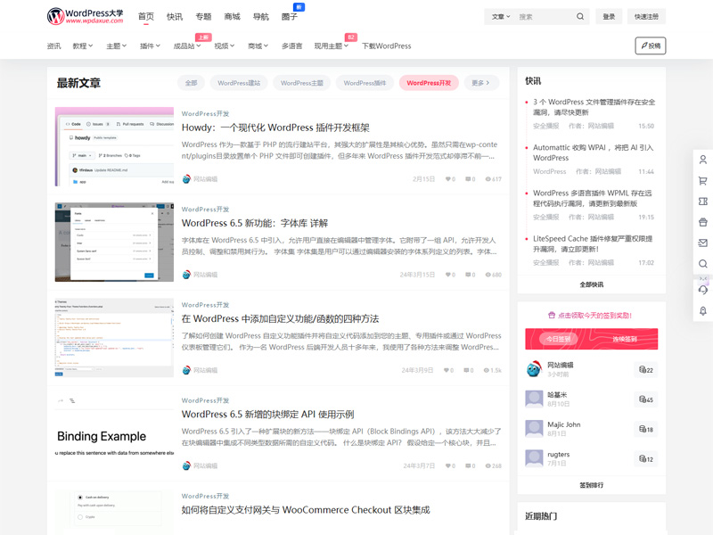Image resolution: width=713 pixels, height=535 pixels.
Task: Click the 投稿 submit post button
Action: (652, 45)
